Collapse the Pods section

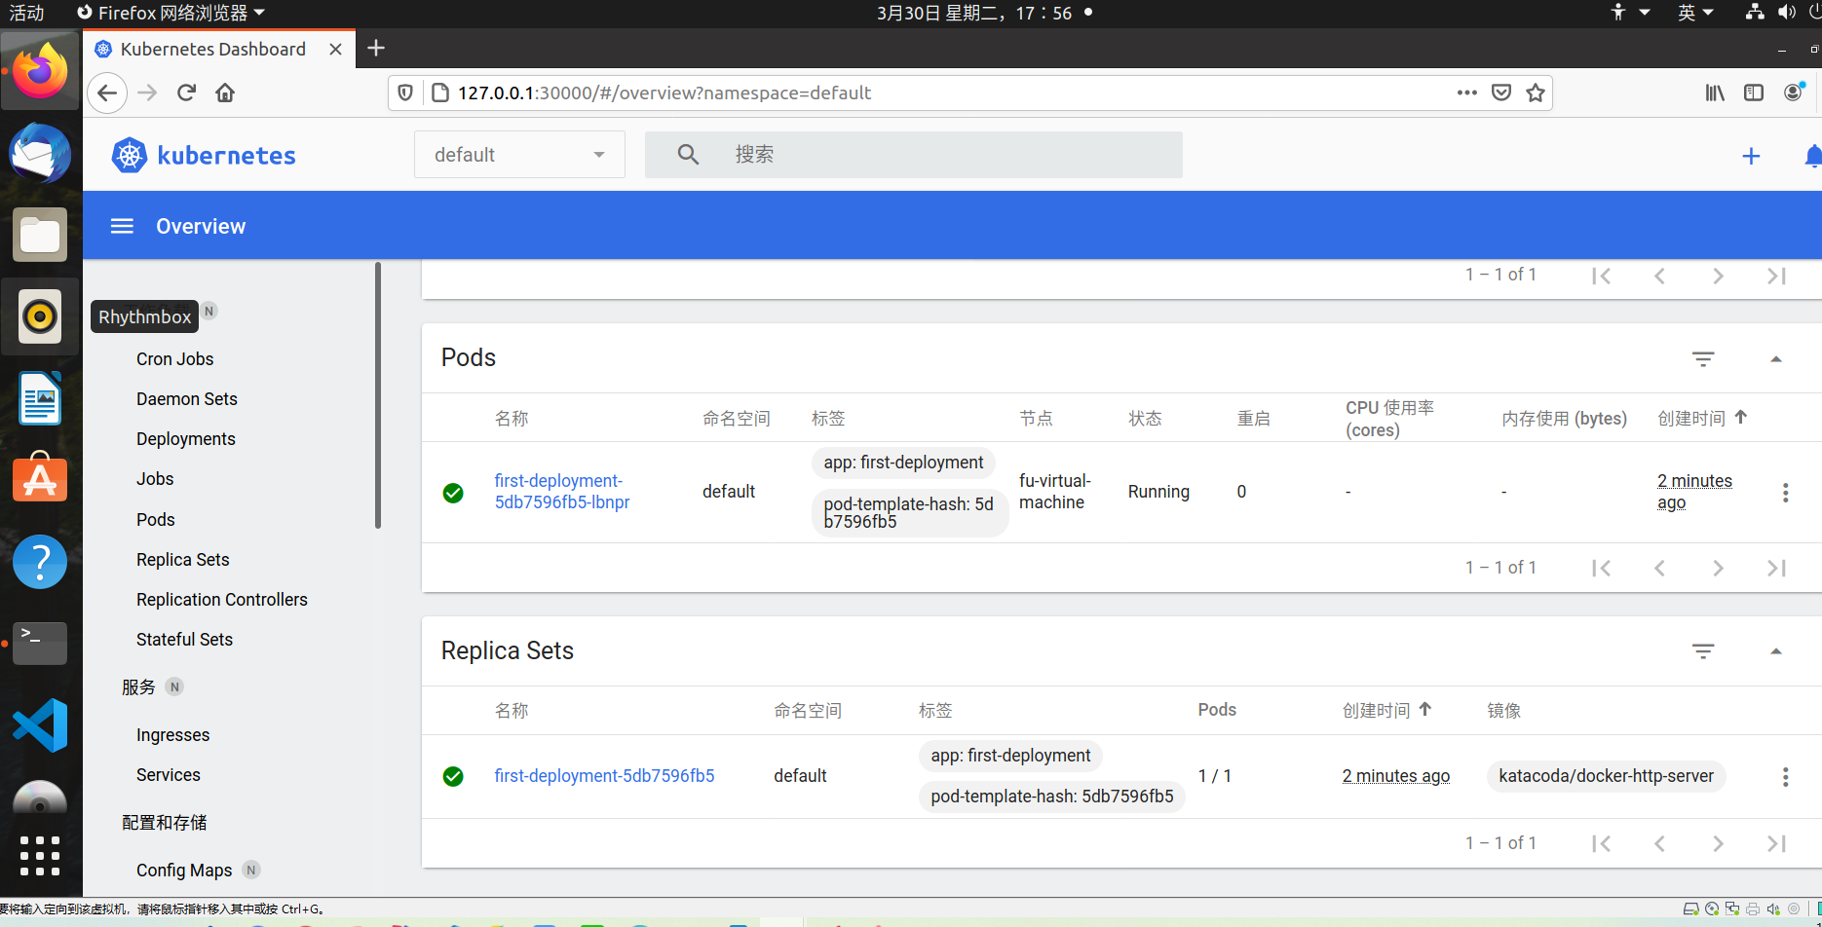coord(1775,359)
